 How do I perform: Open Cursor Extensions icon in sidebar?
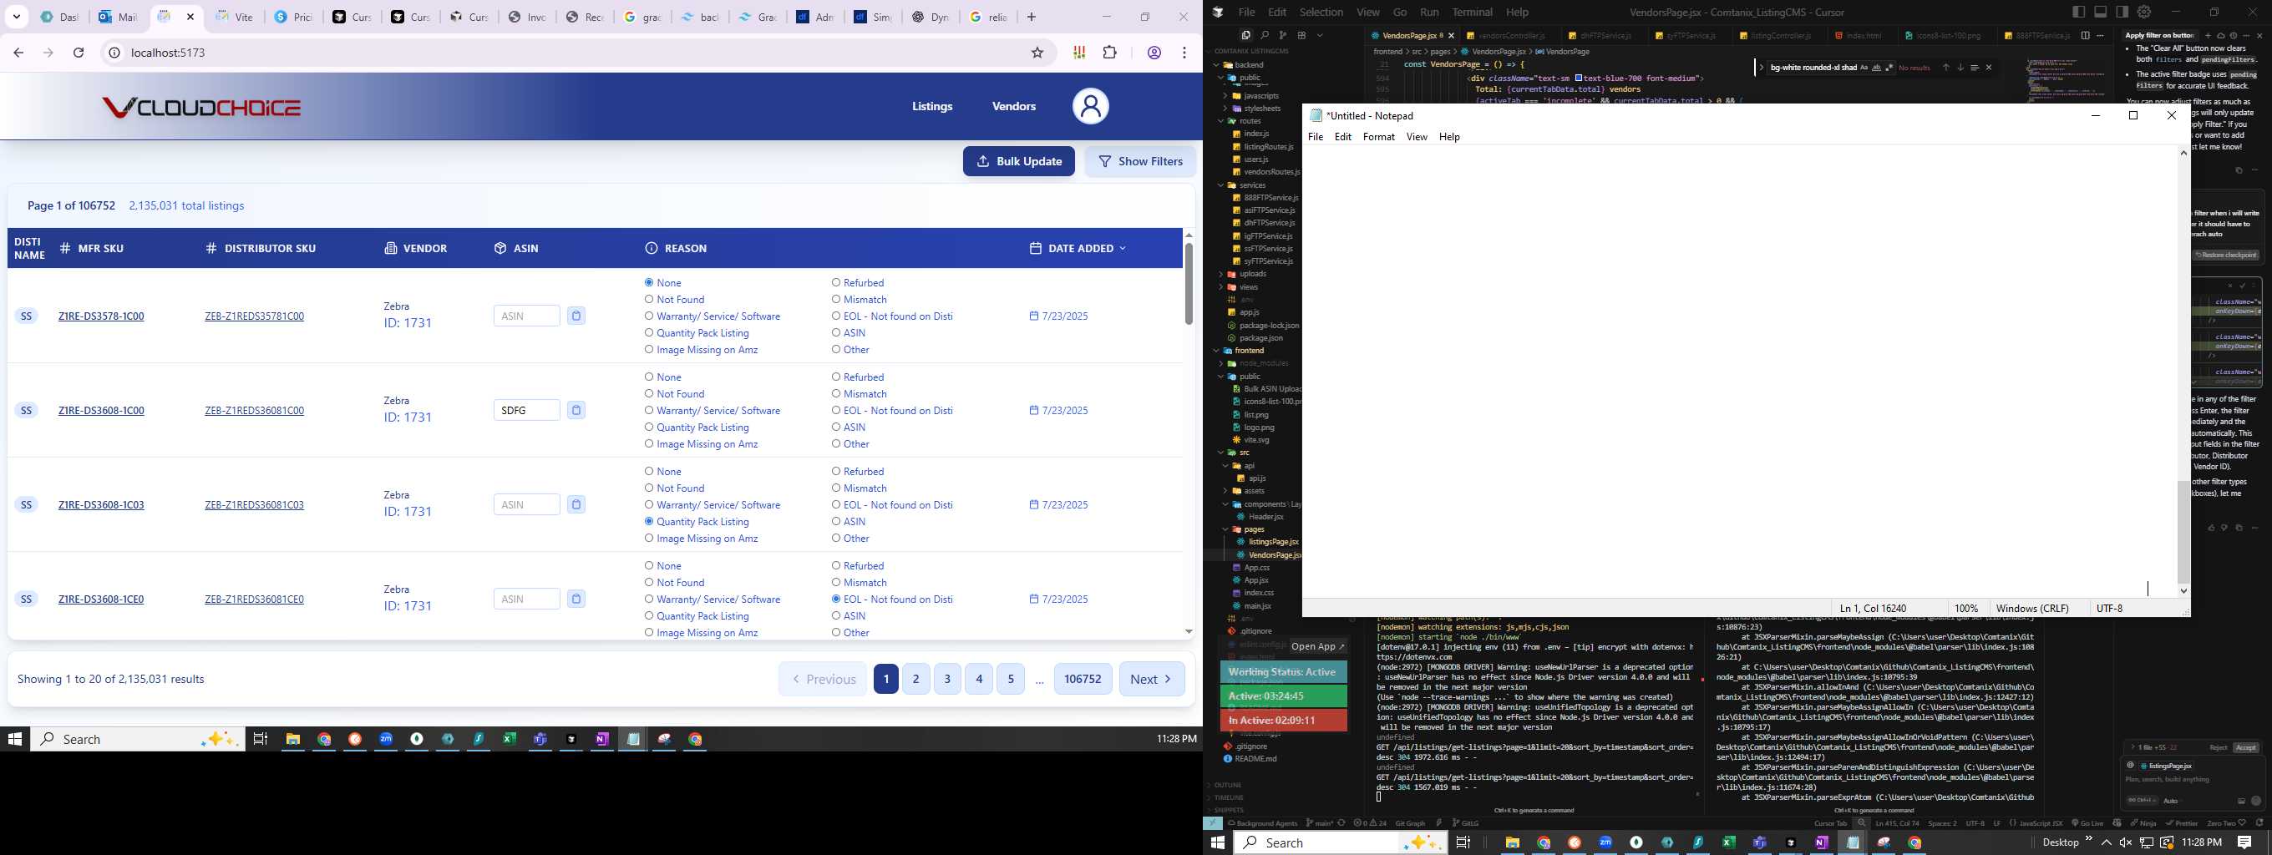pyautogui.click(x=1301, y=35)
